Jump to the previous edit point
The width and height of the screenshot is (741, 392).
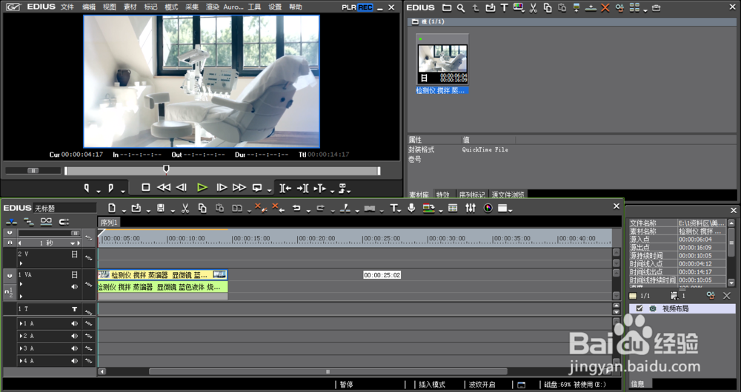[285, 188]
